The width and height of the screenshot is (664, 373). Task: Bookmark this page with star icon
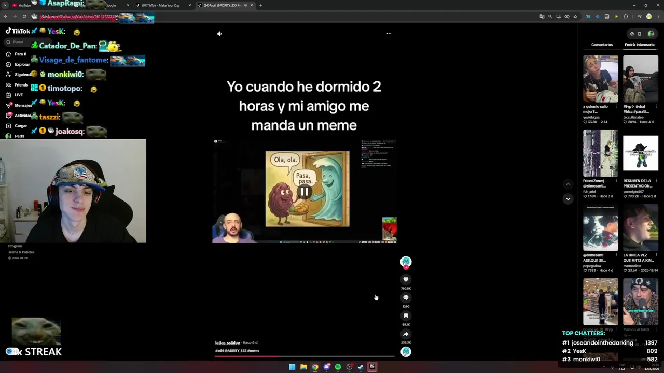pyautogui.click(x=575, y=17)
